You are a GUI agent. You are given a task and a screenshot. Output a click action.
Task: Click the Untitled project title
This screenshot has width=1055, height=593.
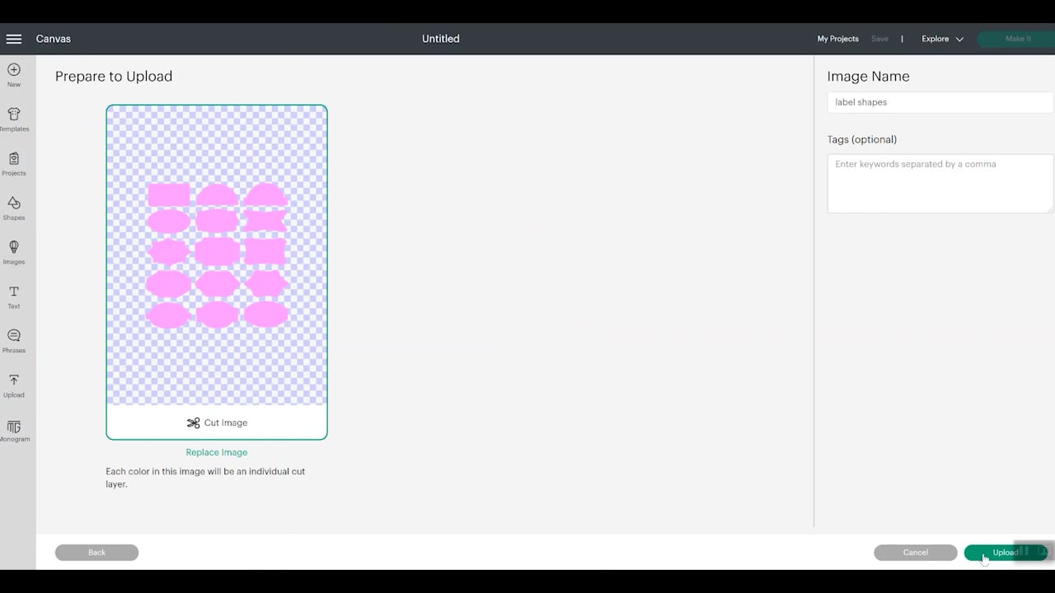click(x=441, y=39)
